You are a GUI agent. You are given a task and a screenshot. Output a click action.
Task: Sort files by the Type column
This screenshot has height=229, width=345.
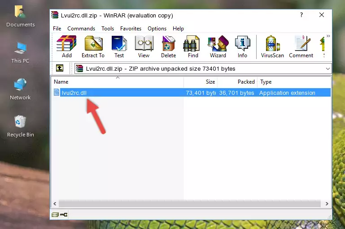[294, 82]
